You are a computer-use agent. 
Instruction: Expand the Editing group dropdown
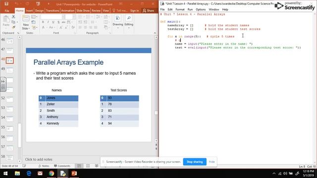pyautogui.click(x=129, y=22)
